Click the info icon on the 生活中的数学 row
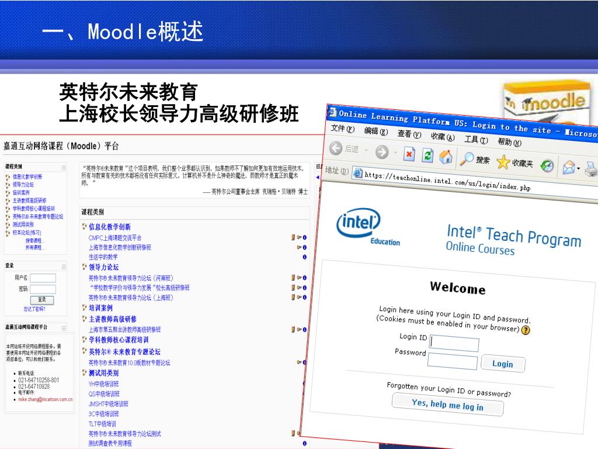 click(x=304, y=257)
